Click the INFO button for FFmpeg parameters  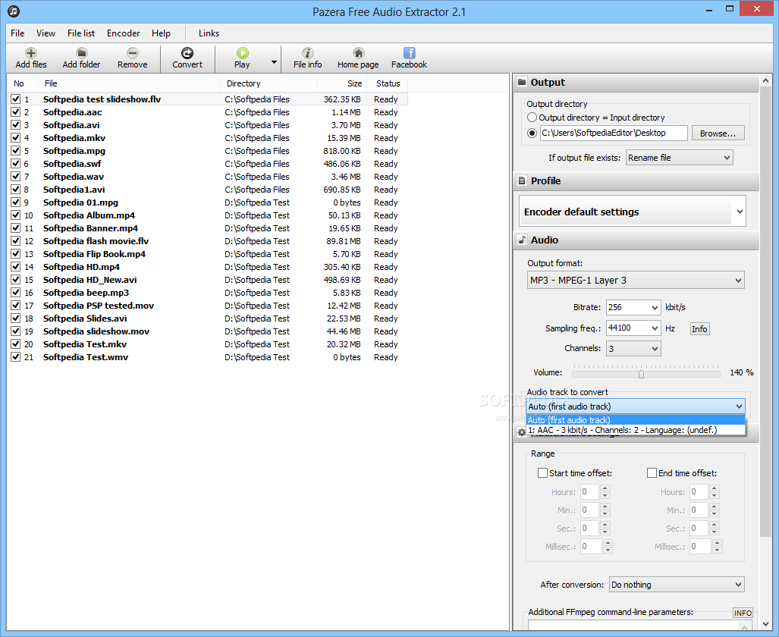[743, 613]
